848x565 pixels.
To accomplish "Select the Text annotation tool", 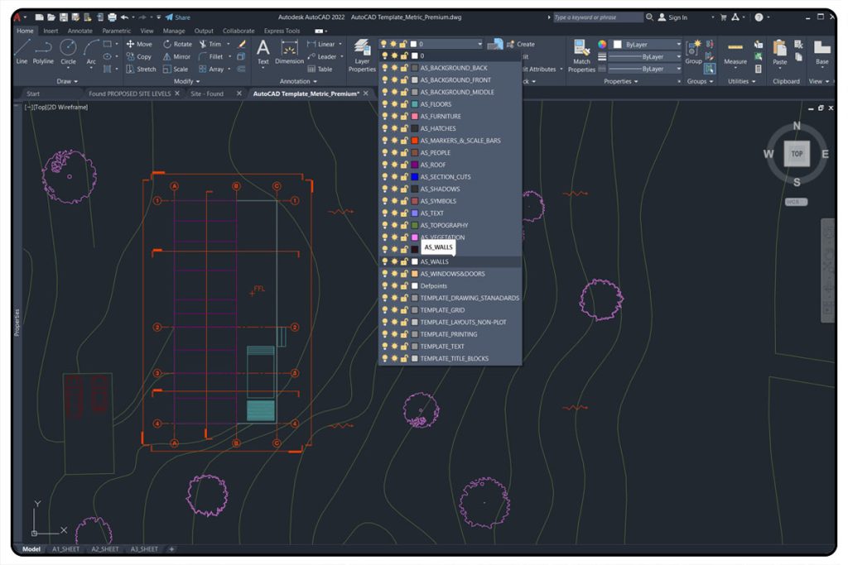I will [x=263, y=52].
